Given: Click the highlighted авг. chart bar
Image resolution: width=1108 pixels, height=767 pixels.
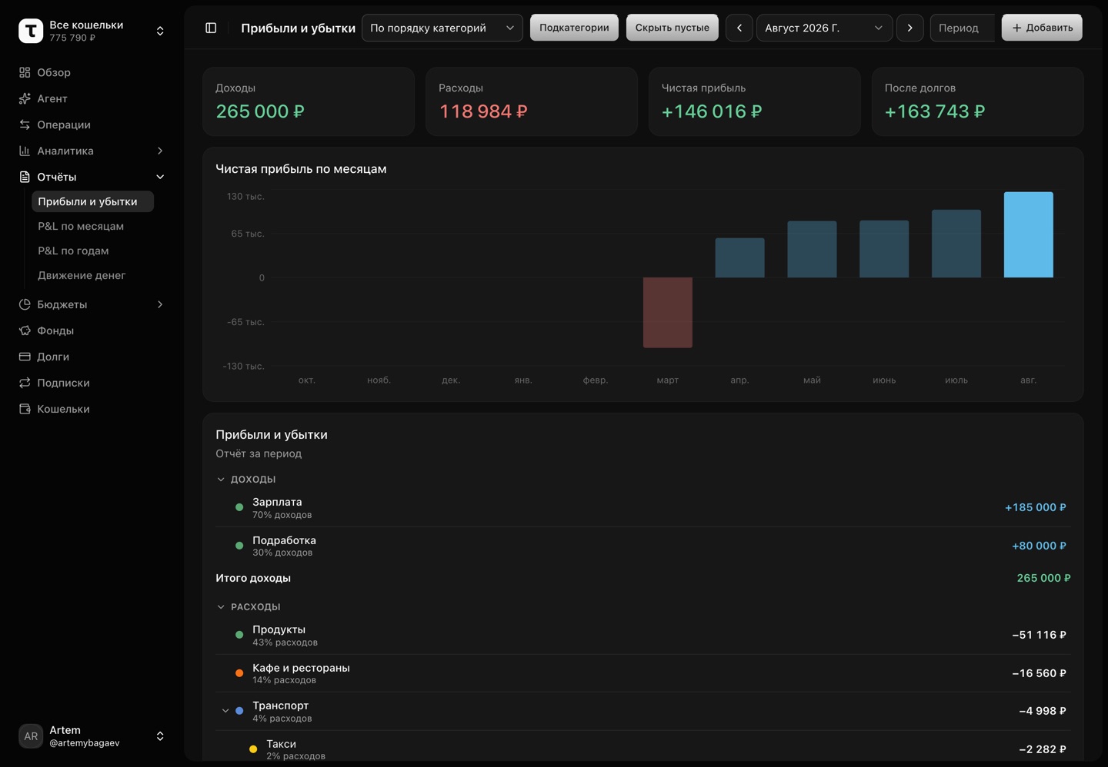Looking at the screenshot, I should (1029, 234).
